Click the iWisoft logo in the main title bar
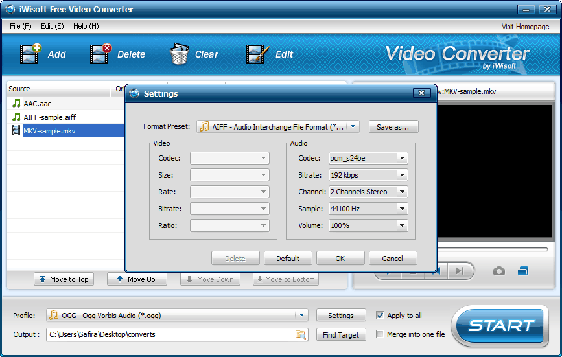 point(10,9)
